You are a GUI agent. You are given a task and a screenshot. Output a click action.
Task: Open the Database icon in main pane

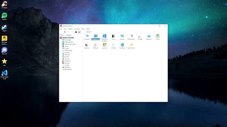coord(122,46)
